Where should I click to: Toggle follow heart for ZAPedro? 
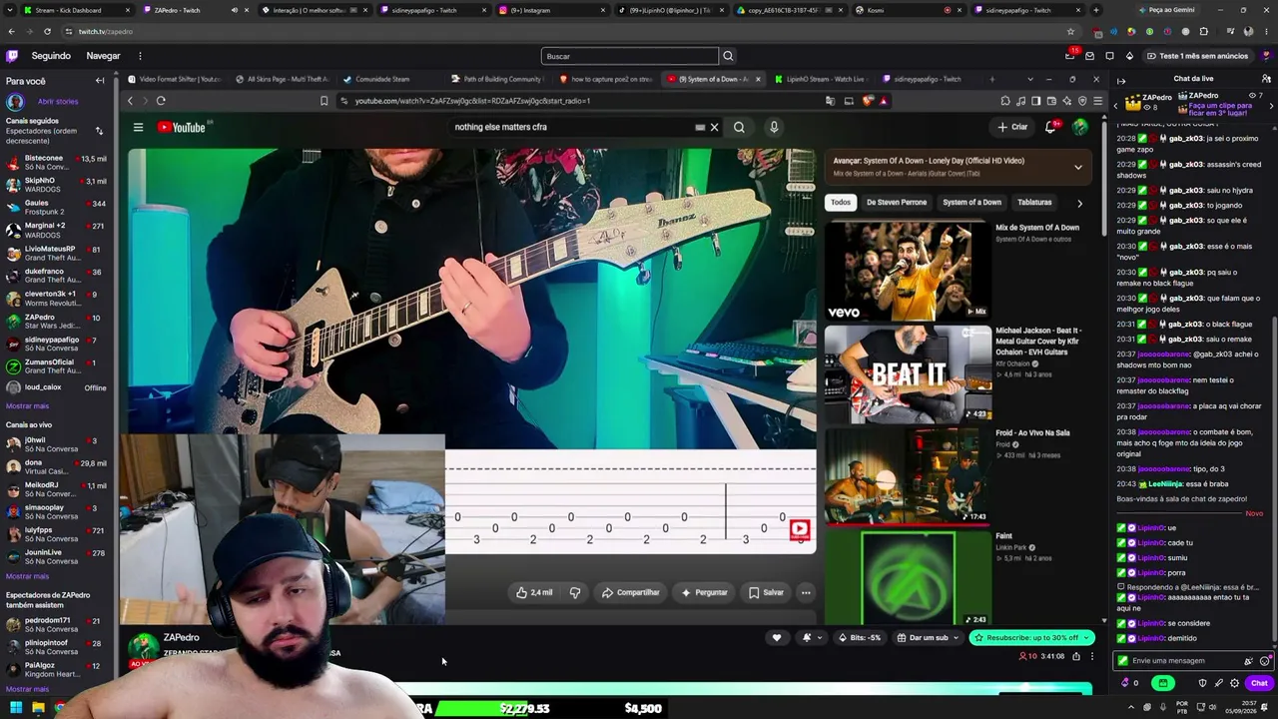tap(777, 637)
